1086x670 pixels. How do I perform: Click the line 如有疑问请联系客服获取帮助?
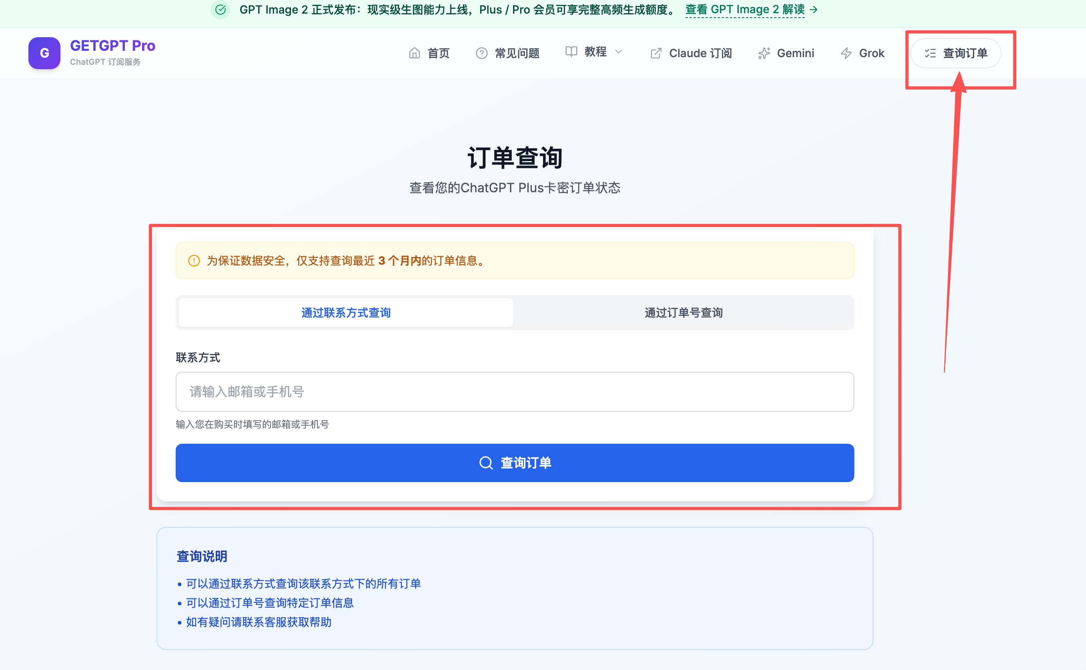tap(258, 622)
